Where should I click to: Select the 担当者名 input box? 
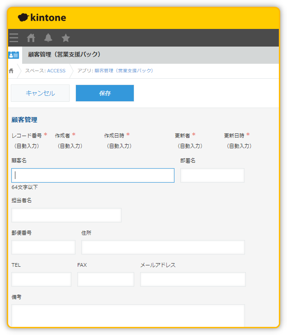66,215
